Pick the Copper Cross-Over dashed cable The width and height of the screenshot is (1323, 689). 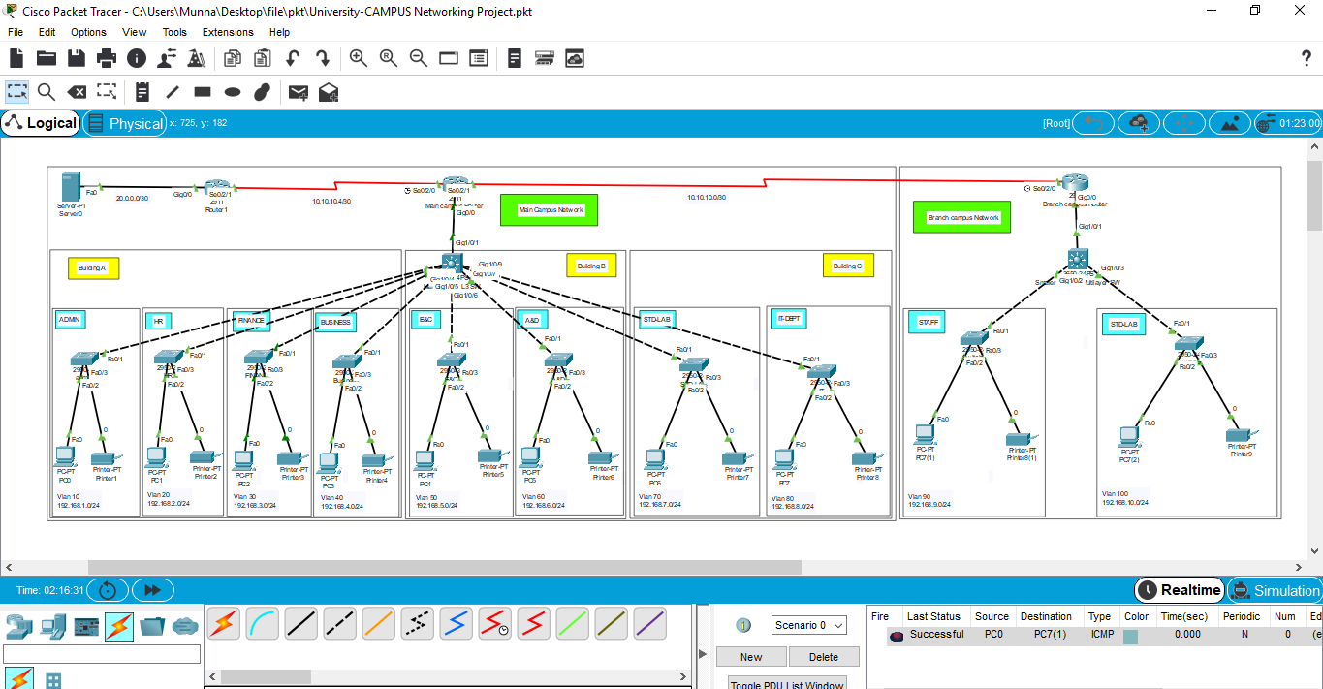339,623
